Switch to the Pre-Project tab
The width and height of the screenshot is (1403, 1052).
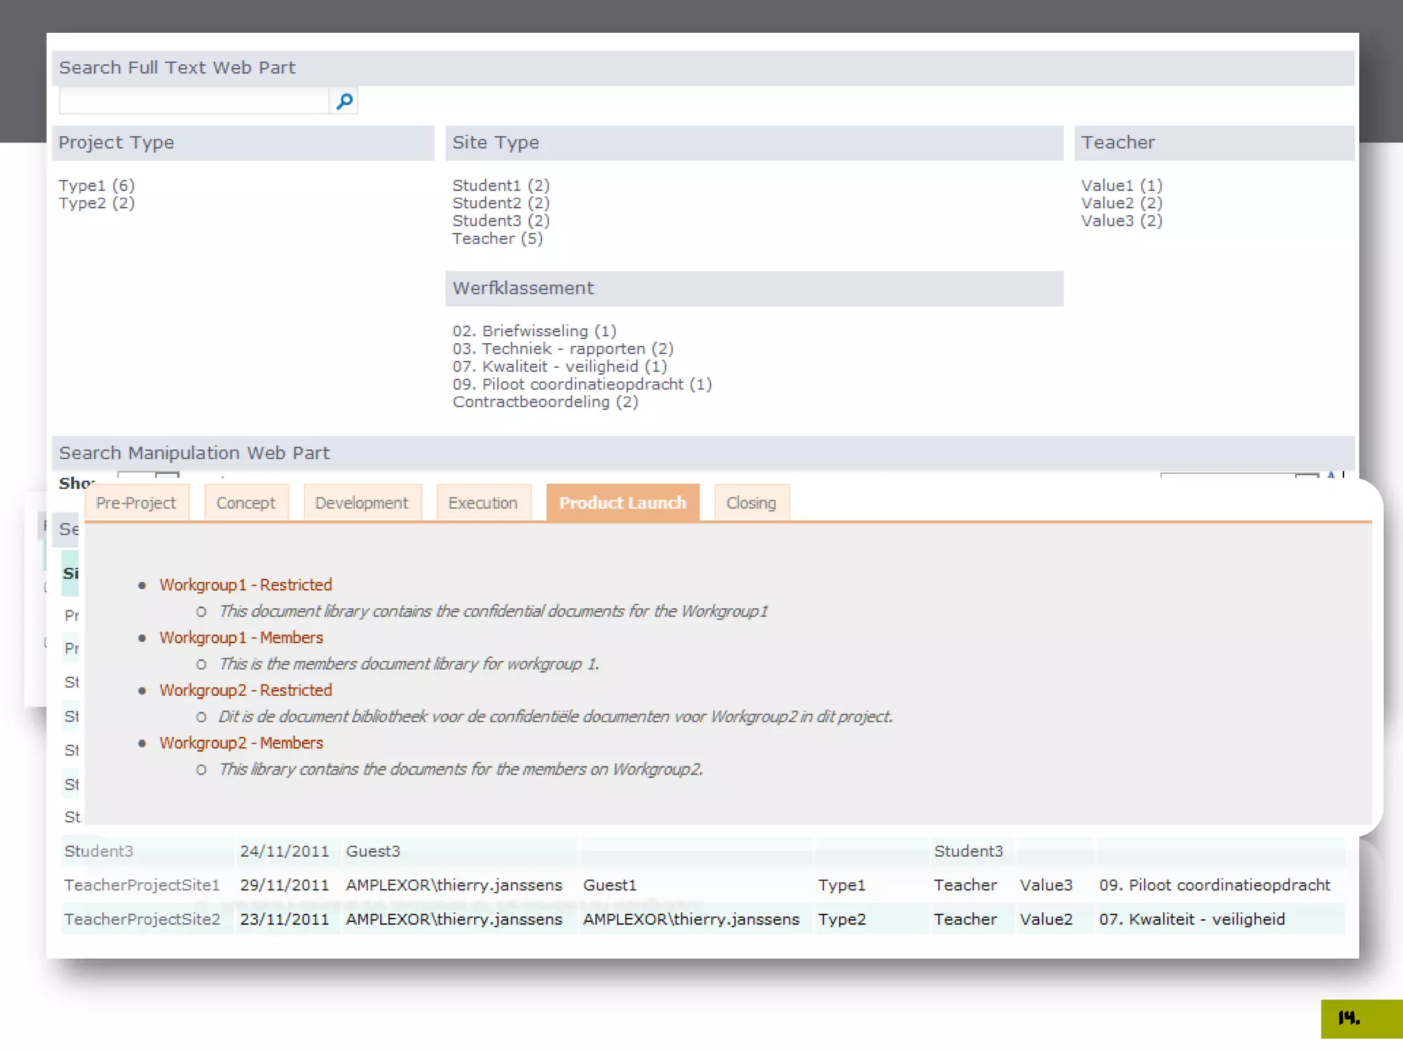pyautogui.click(x=136, y=503)
